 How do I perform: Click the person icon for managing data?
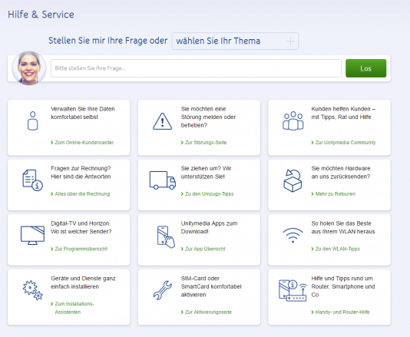pyautogui.click(x=33, y=121)
